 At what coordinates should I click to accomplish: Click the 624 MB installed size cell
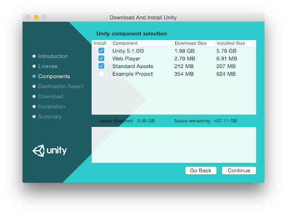226,74
